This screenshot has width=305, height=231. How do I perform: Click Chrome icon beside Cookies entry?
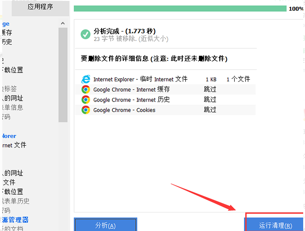[x=86, y=110]
